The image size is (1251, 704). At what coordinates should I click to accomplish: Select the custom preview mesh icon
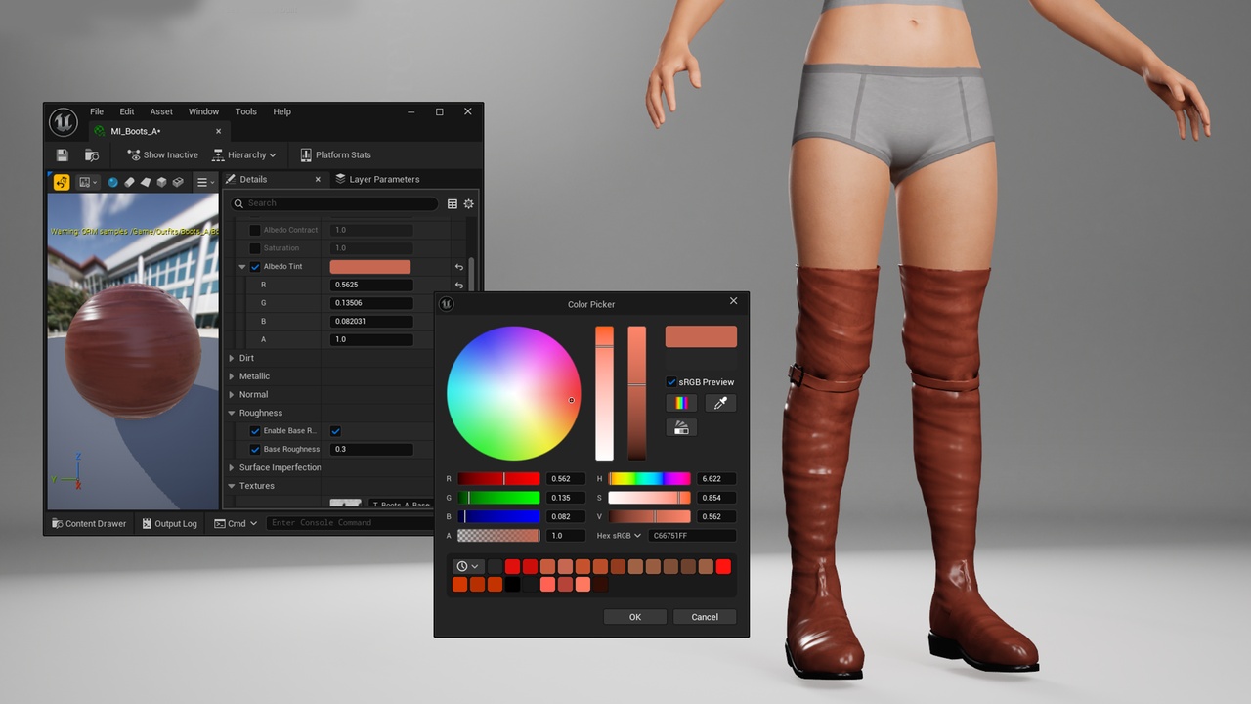[178, 182]
